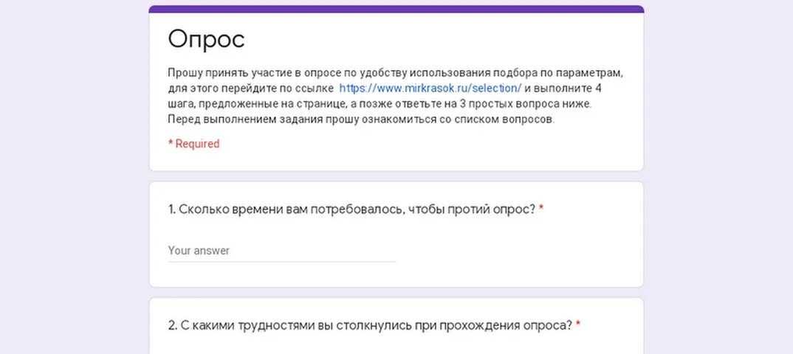Viewport: 793px width, 354px height.
Task: Click the red asterisk after question 1
Action: [x=541, y=208]
